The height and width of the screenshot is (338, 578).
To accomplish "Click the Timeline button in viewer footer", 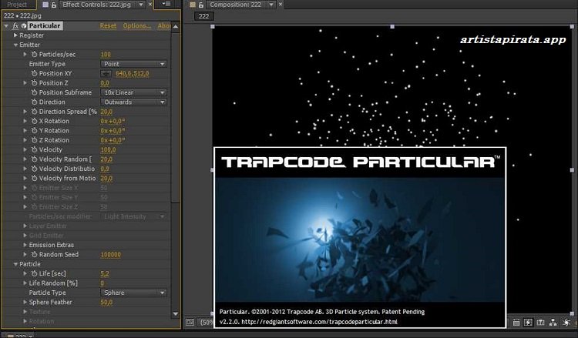I will click(540, 323).
